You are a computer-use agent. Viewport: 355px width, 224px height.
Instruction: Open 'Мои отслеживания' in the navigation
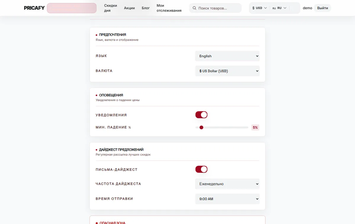point(169,8)
